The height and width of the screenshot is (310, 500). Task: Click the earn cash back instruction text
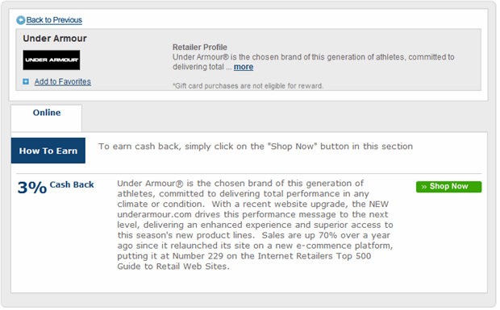pyautogui.click(x=256, y=147)
